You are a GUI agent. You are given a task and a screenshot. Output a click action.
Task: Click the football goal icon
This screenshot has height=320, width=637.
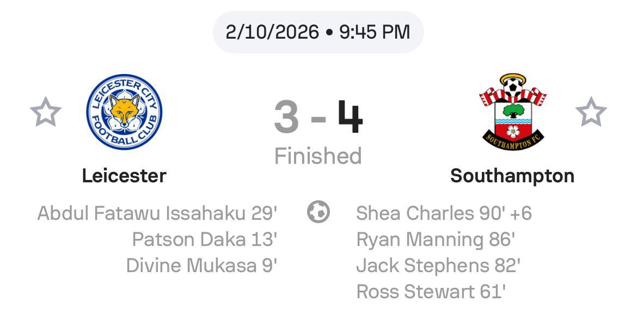tap(318, 212)
